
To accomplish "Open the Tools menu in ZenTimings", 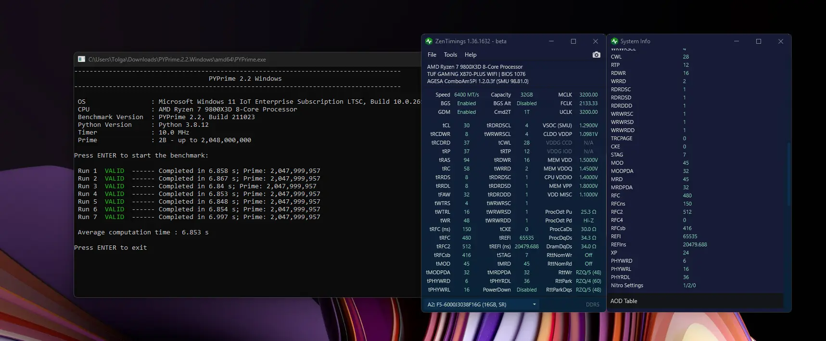I will [450, 55].
